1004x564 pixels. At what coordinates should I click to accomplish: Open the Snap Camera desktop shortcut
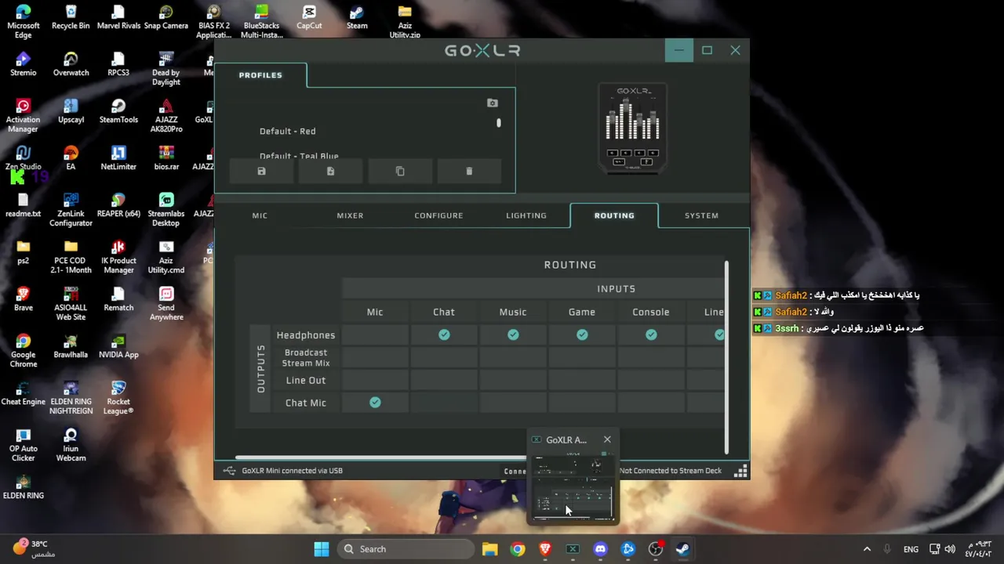166,19
